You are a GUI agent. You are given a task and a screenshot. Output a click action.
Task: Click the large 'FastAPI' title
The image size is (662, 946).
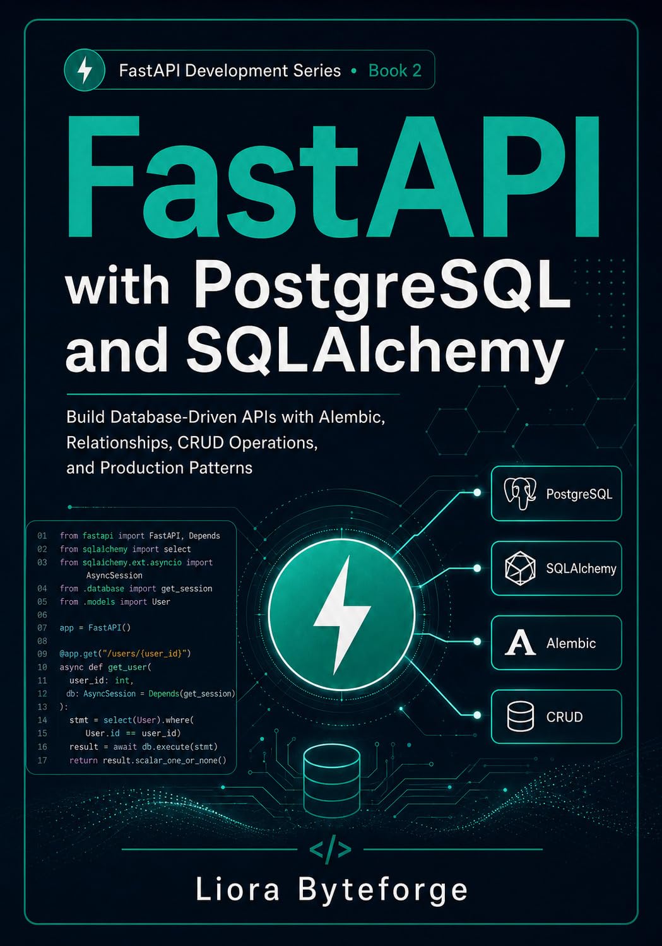[333, 178]
